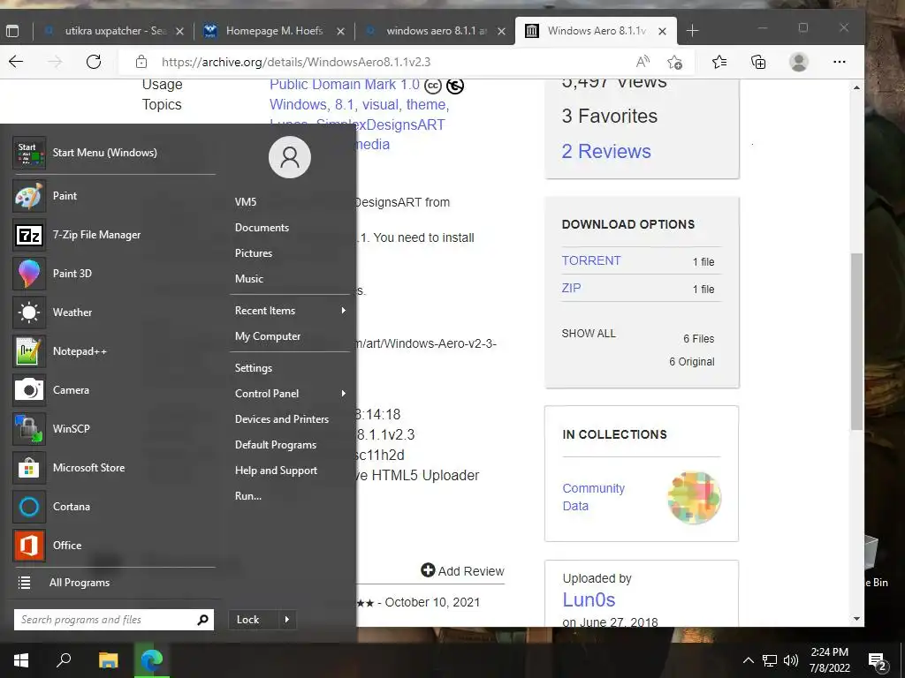Open Microsoft Store
The image size is (905, 678).
114,468
